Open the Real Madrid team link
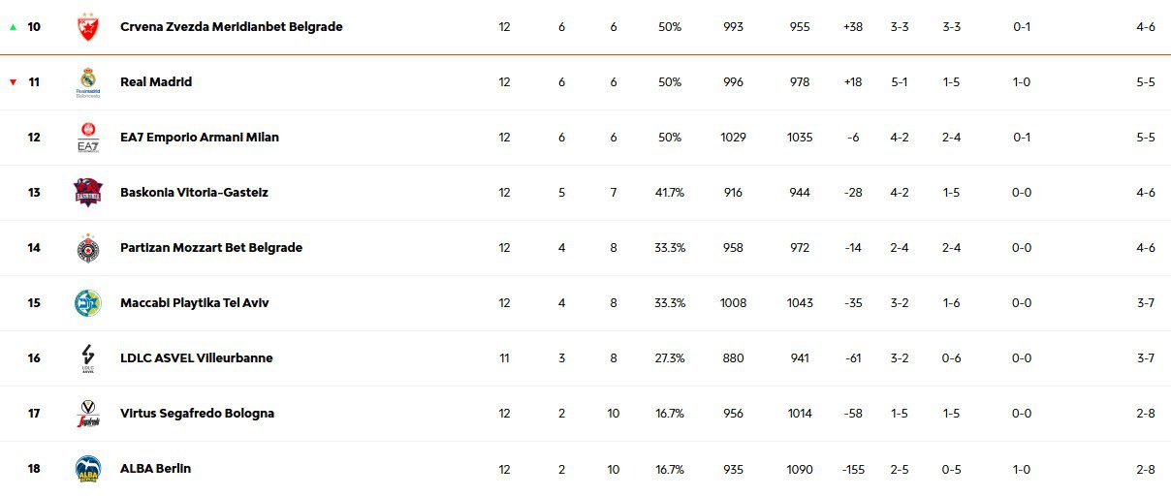 156,82
